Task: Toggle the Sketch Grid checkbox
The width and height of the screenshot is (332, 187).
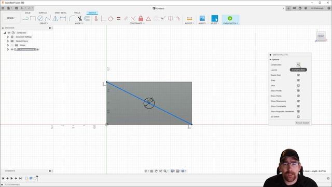Action: 298,75
